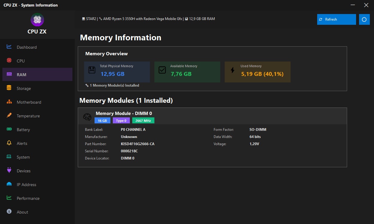Image resolution: width=374 pixels, height=224 pixels.
Task: Click the Alerts bell icon
Action: [9, 143]
